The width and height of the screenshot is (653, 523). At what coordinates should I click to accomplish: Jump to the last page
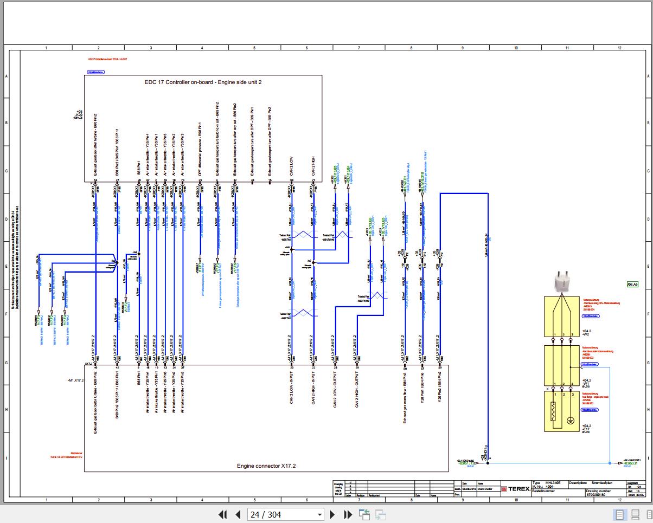tap(348, 514)
